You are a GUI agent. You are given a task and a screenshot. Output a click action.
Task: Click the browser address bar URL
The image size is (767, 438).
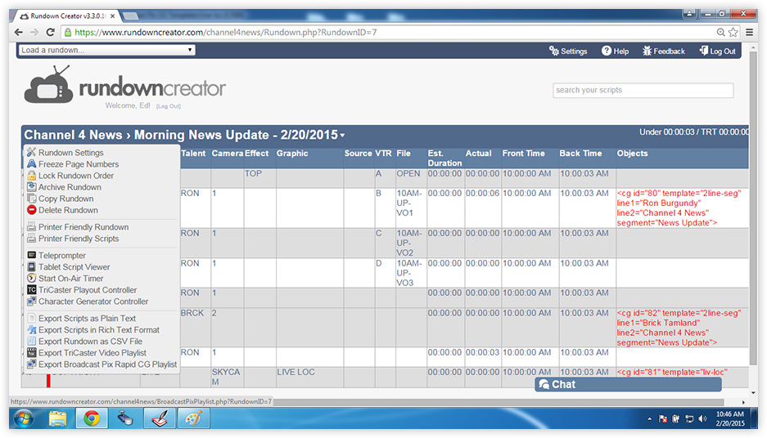coord(225,32)
